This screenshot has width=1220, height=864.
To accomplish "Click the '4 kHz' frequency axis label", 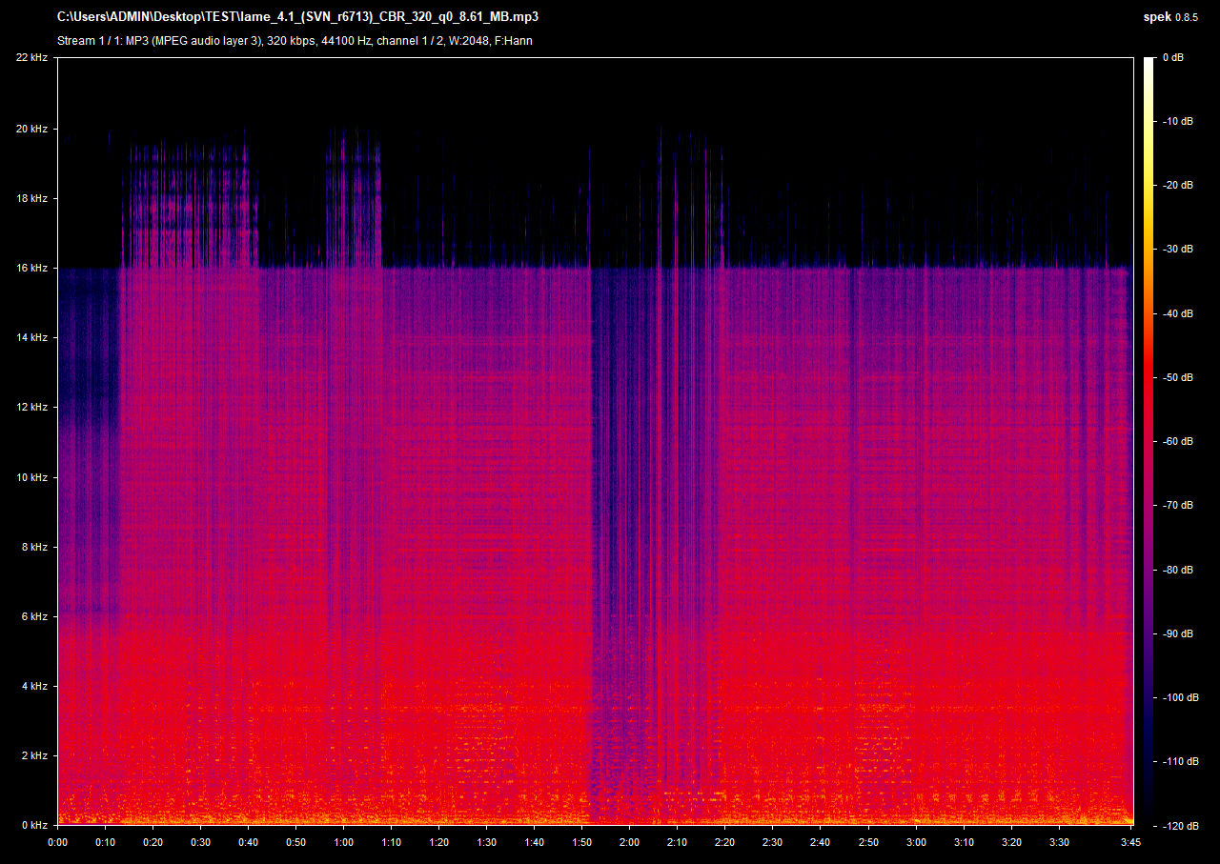I will 34,686.
